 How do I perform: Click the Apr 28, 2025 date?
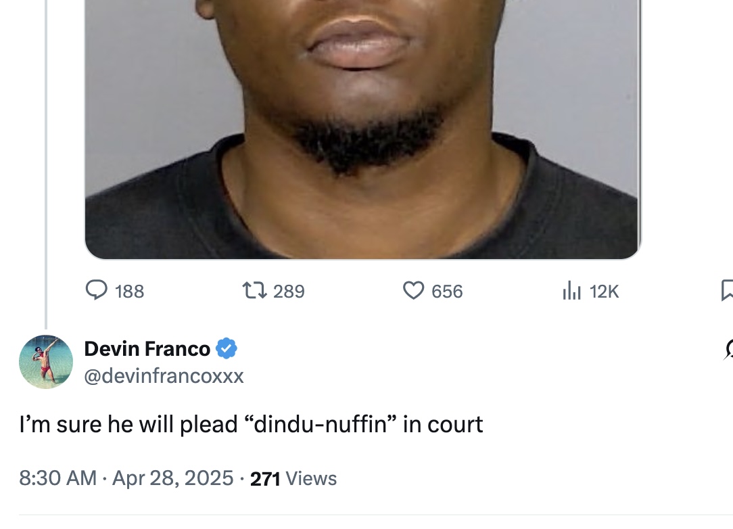(172, 478)
